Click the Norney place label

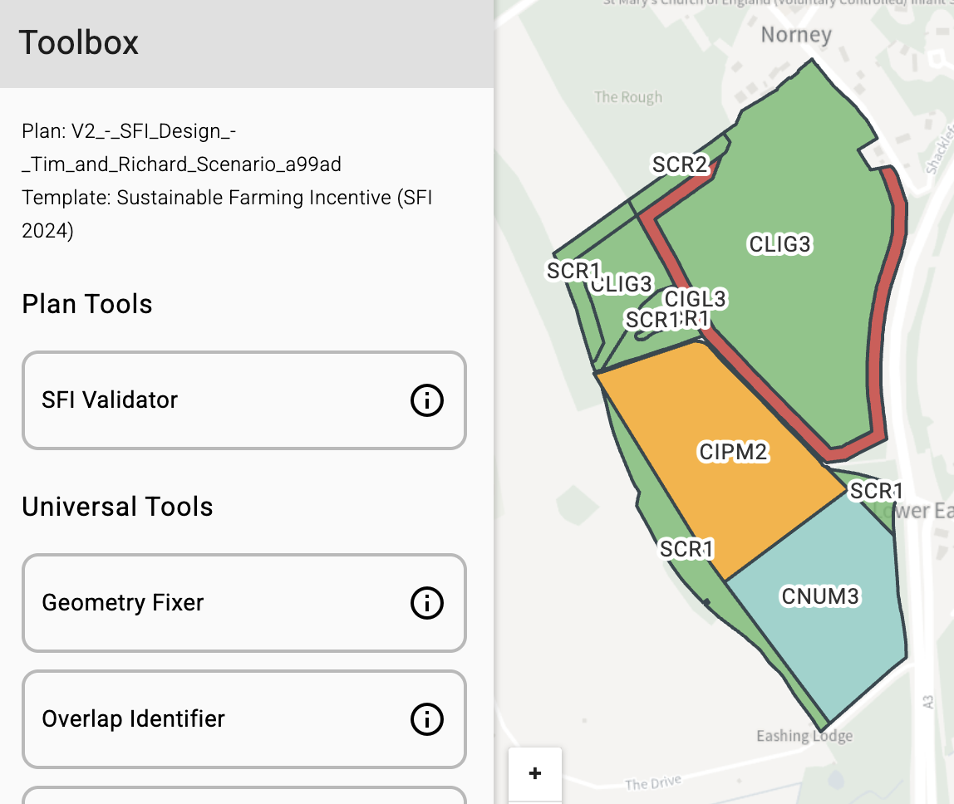pos(796,35)
